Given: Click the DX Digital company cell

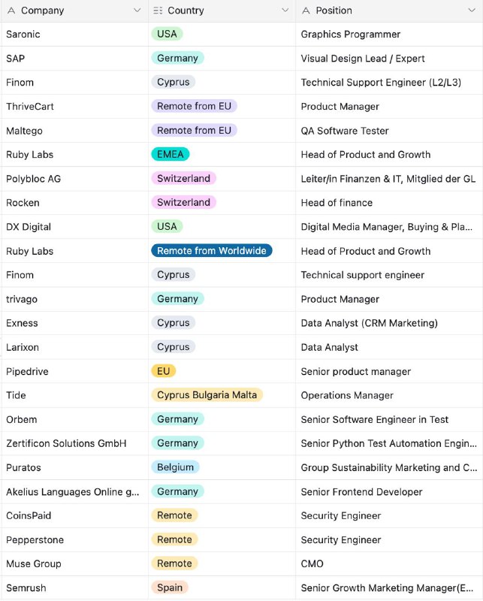Looking at the screenshot, I should click(x=74, y=227).
